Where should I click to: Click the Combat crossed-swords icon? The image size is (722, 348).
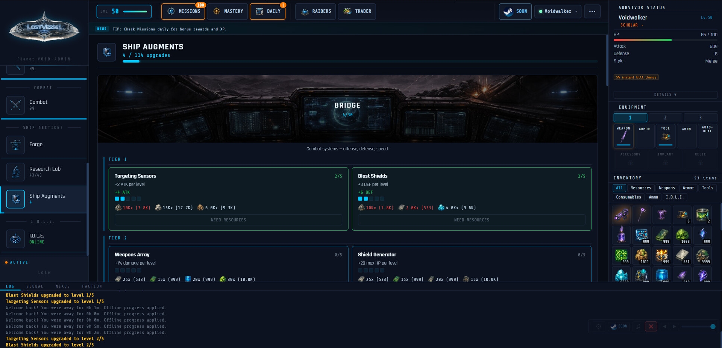pyautogui.click(x=15, y=105)
